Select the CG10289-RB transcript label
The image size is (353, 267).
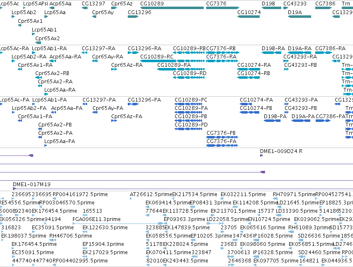tap(189, 49)
